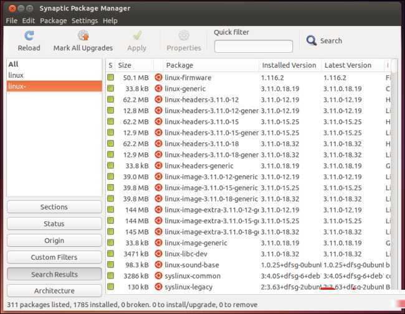Click Ubuntu icon beside syslinux-legacy
405x314 pixels.
(x=158, y=287)
